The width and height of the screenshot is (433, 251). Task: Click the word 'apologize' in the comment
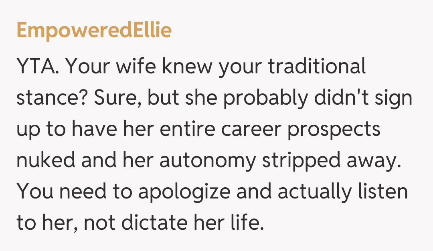pyautogui.click(x=184, y=192)
